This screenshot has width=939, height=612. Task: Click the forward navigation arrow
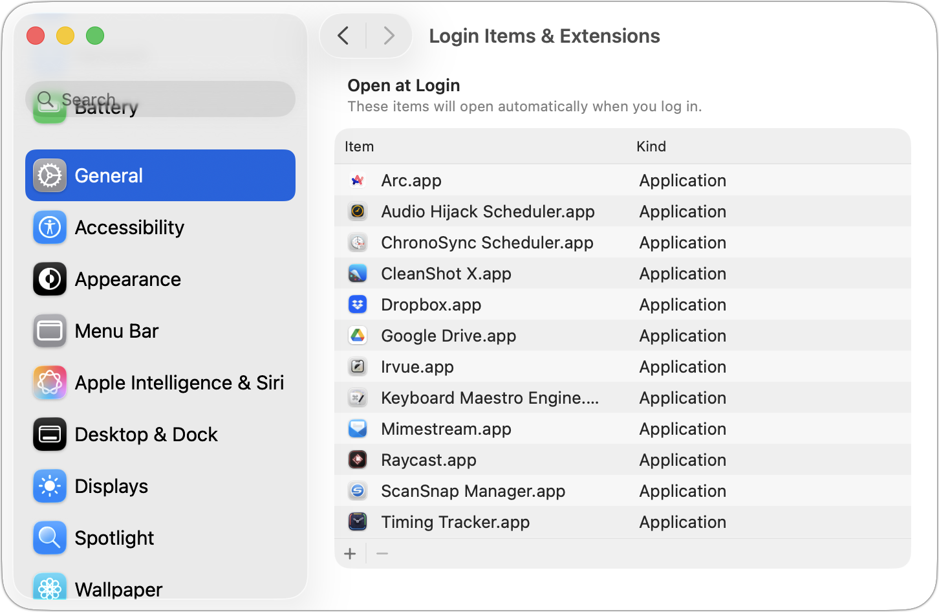(x=389, y=36)
